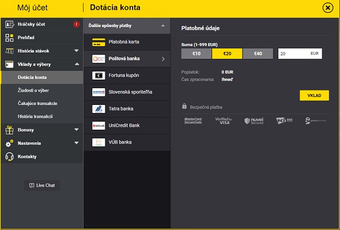Click the VÚB banka logo icon
Viewport: 340px width, 230px height.
tap(99, 142)
